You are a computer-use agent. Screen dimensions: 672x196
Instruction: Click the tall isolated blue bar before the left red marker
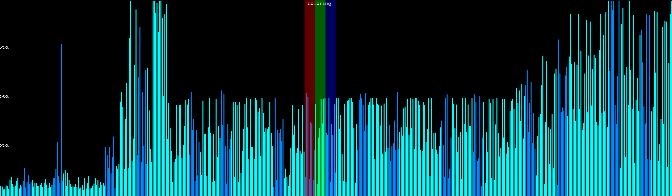(x=61, y=98)
